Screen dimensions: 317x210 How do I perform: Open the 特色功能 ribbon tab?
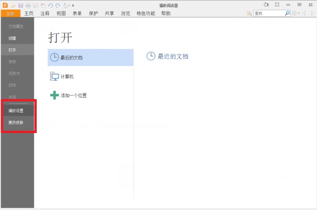coord(146,14)
